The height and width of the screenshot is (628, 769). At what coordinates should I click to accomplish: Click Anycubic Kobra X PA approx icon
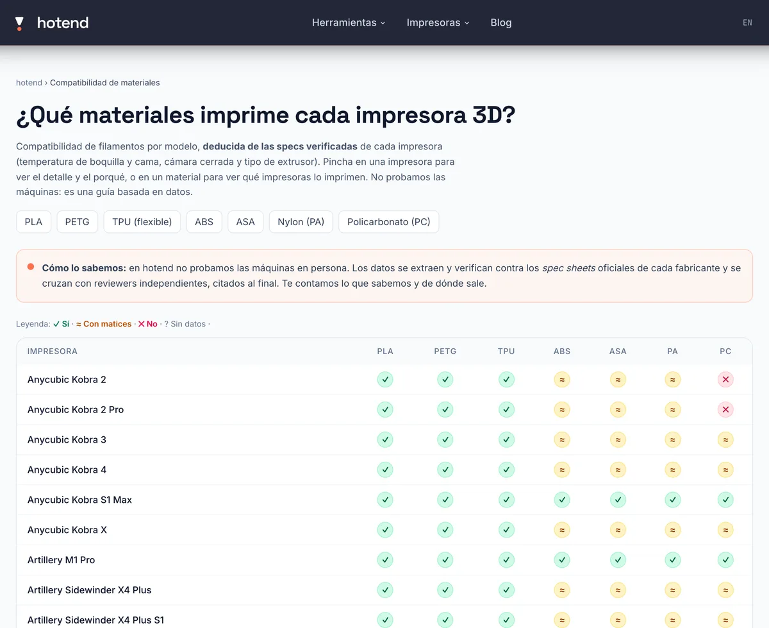(x=672, y=530)
